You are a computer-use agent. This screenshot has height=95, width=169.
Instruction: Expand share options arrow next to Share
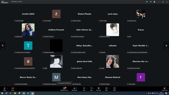(x=110, y=88)
